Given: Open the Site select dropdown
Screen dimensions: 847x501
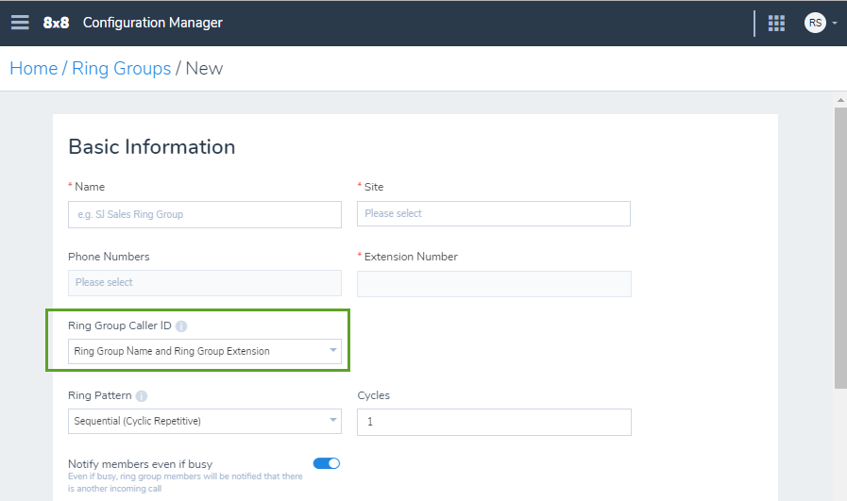Looking at the screenshot, I should (494, 214).
